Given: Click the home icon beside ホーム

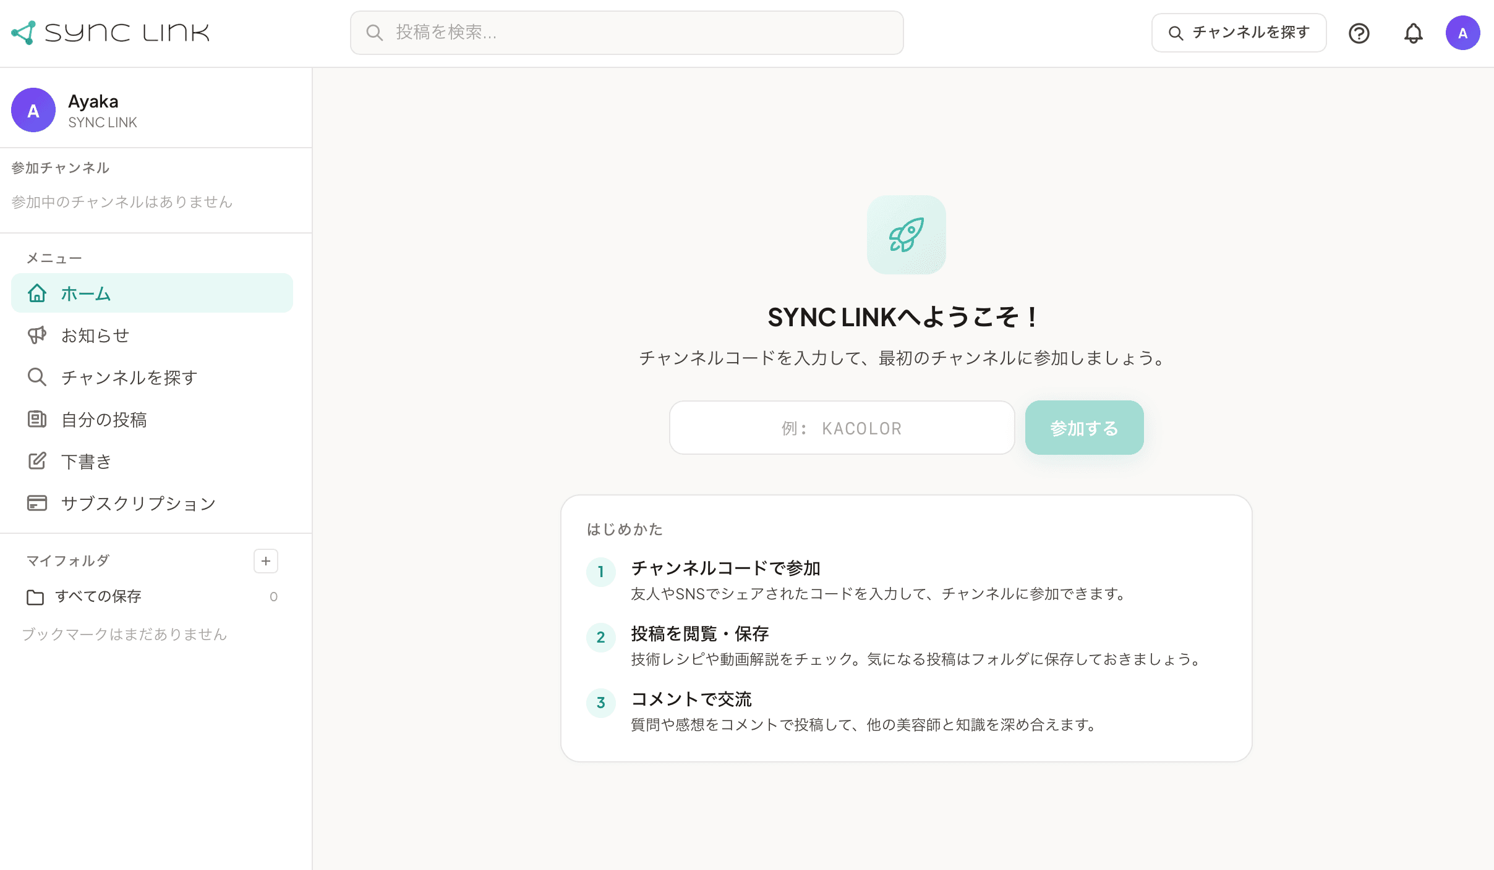Looking at the screenshot, I should point(37,294).
